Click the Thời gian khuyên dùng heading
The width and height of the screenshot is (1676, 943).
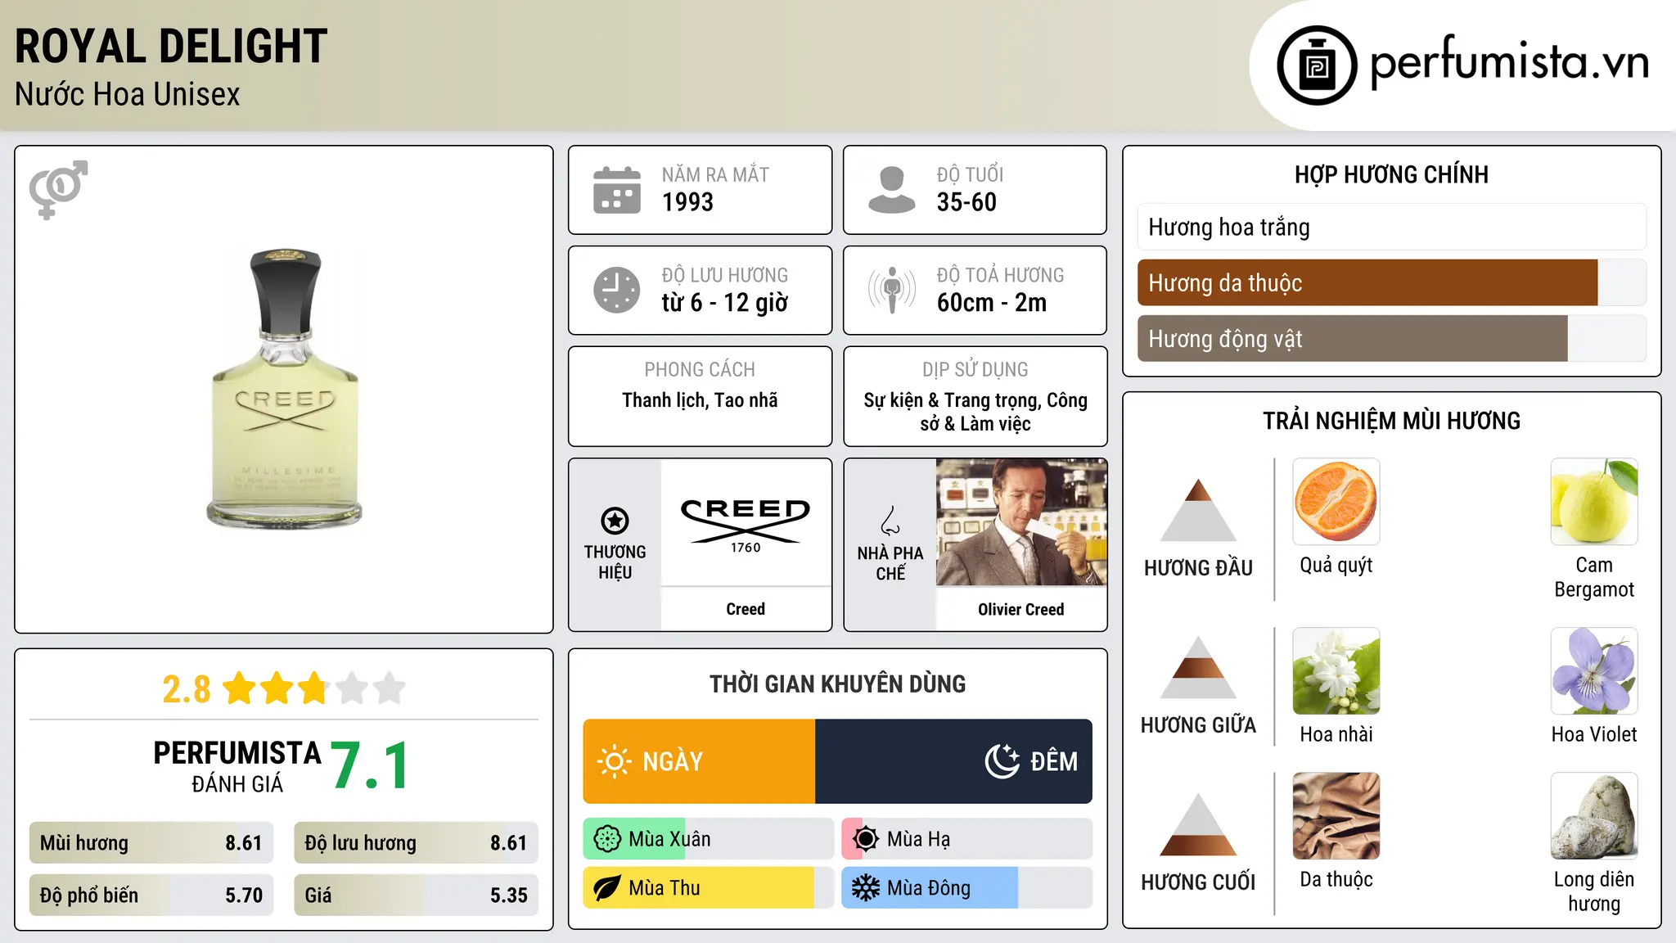pos(837,684)
